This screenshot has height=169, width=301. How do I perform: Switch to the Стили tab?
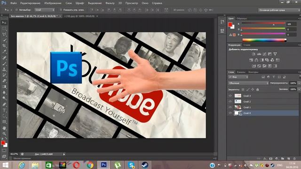(x=247, y=45)
